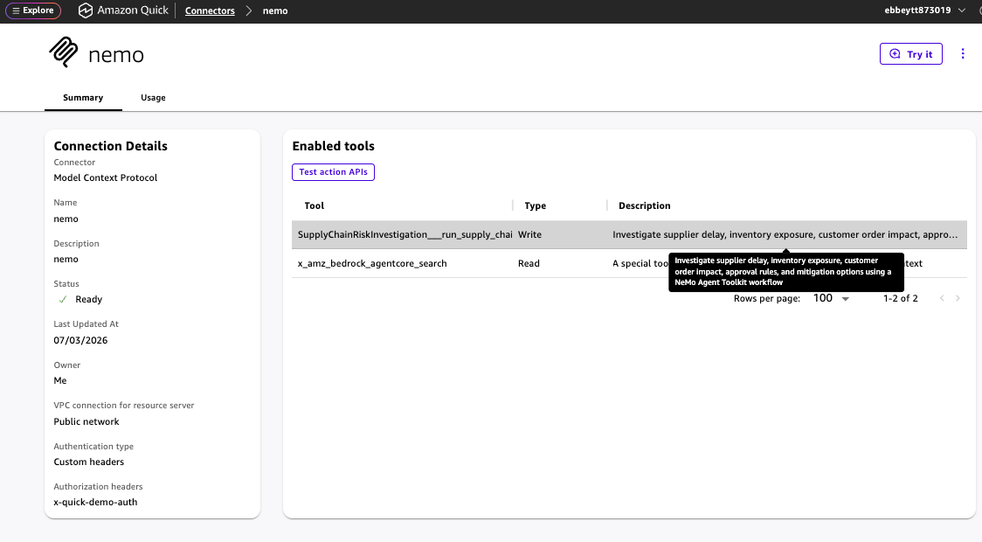Image resolution: width=982 pixels, height=542 pixels.
Task: Click the Model Context Protocol connector value
Action: point(105,178)
